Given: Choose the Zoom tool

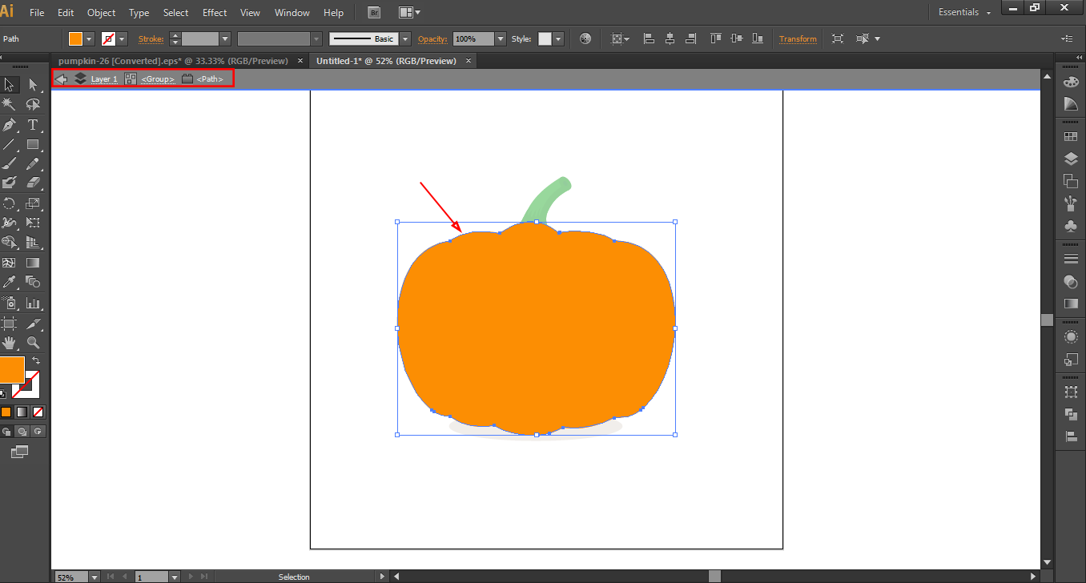Looking at the screenshot, I should tap(33, 343).
